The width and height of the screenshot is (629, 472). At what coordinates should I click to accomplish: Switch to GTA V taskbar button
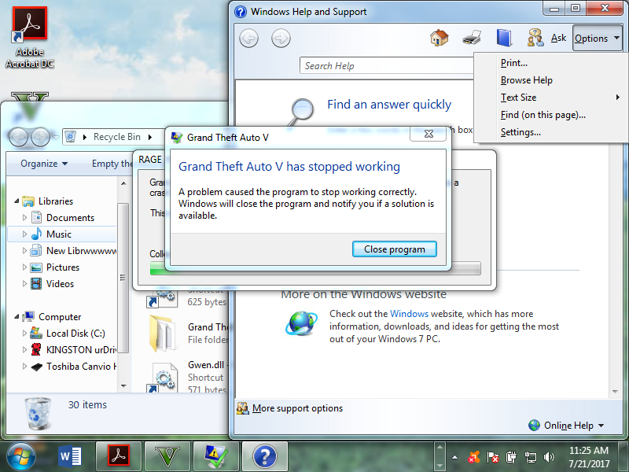coord(167,457)
